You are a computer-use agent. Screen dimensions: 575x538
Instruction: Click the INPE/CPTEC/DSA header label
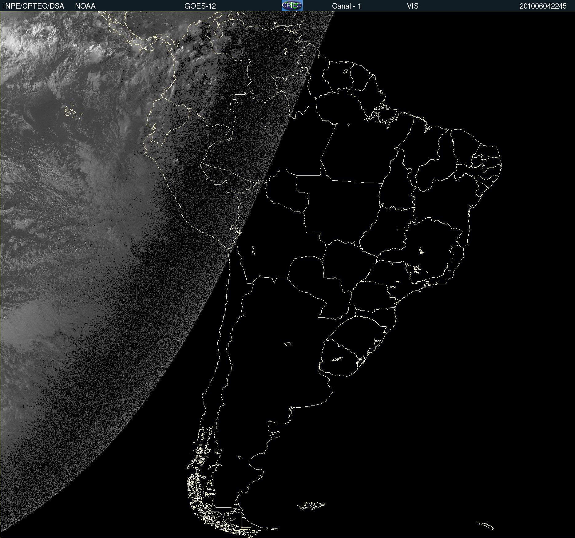(34, 6)
